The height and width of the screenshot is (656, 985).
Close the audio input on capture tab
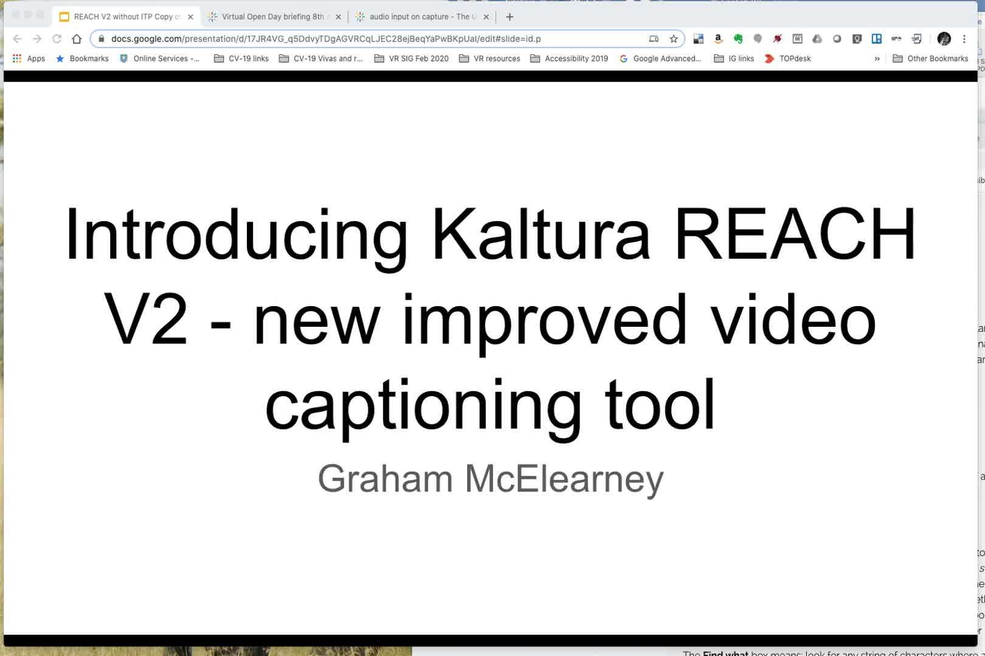[486, 17]
